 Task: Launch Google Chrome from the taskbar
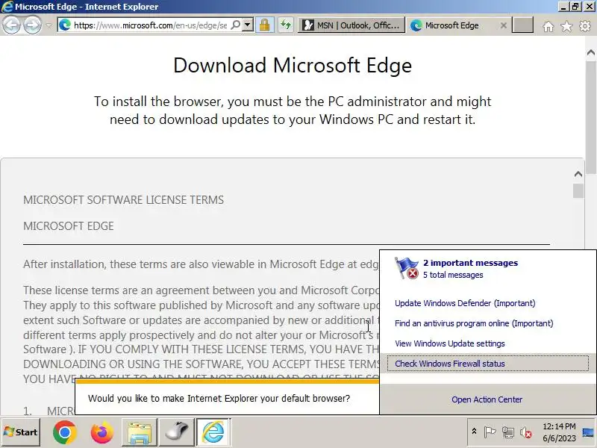[65, 432]
